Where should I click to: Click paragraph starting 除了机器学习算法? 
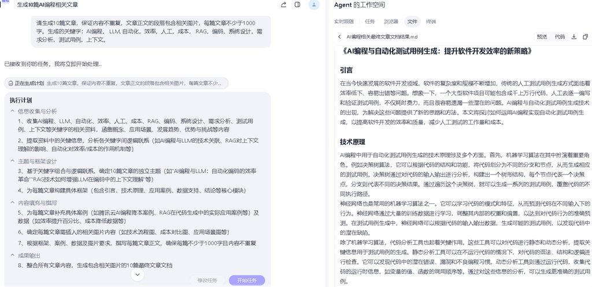tap(465, 262)
